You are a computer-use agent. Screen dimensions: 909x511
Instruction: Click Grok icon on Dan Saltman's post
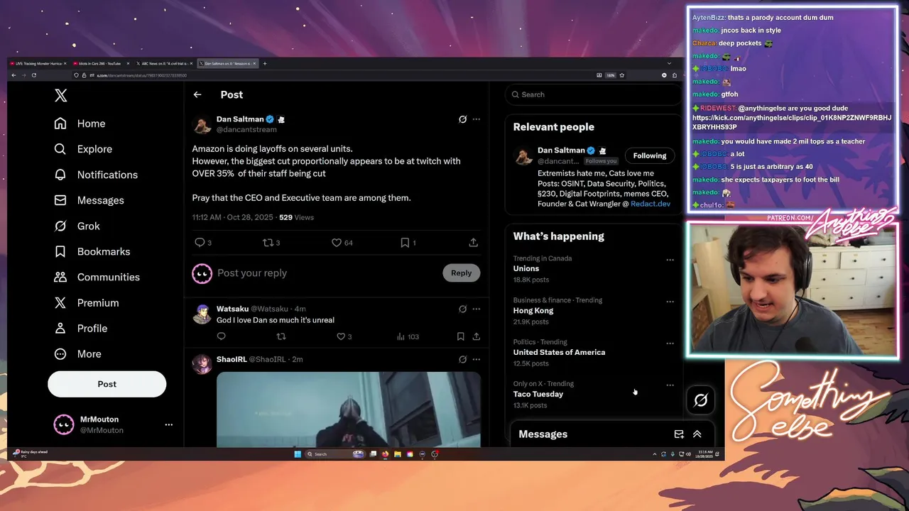point(462,119)
